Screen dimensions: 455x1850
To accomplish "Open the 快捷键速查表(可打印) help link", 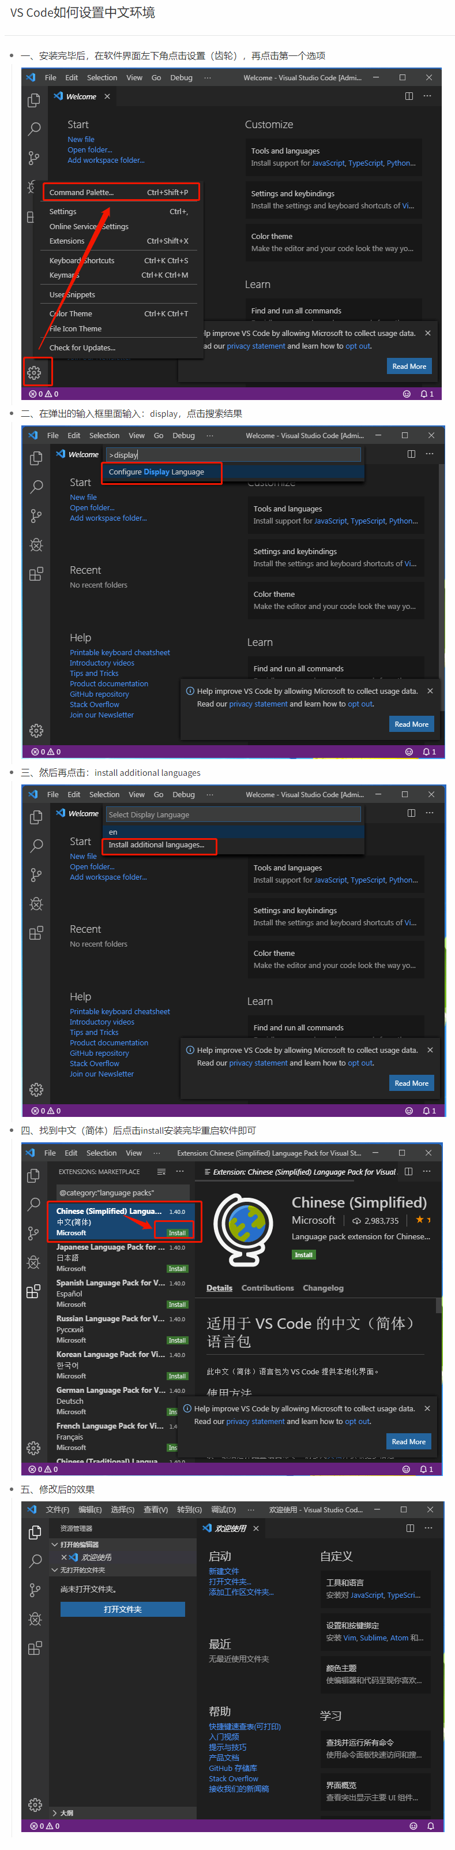I will (245, 1726).
